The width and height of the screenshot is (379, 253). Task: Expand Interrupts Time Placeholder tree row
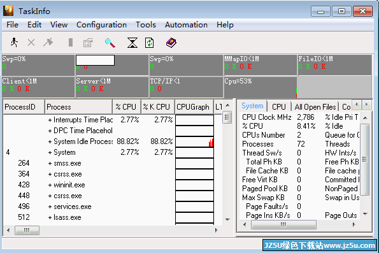point(50,120)
